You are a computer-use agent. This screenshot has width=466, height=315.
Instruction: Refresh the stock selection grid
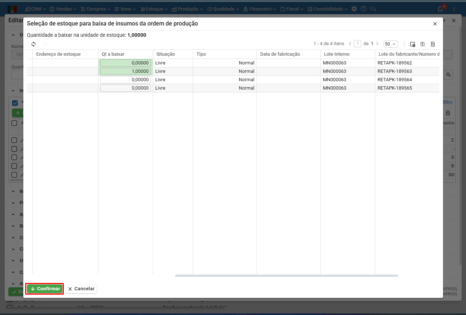point(34,44)
